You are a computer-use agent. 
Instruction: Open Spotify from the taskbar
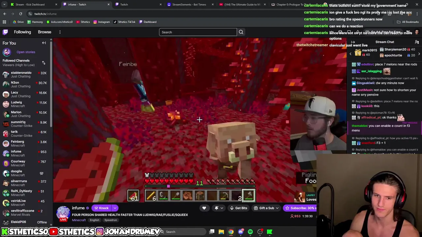250,232
